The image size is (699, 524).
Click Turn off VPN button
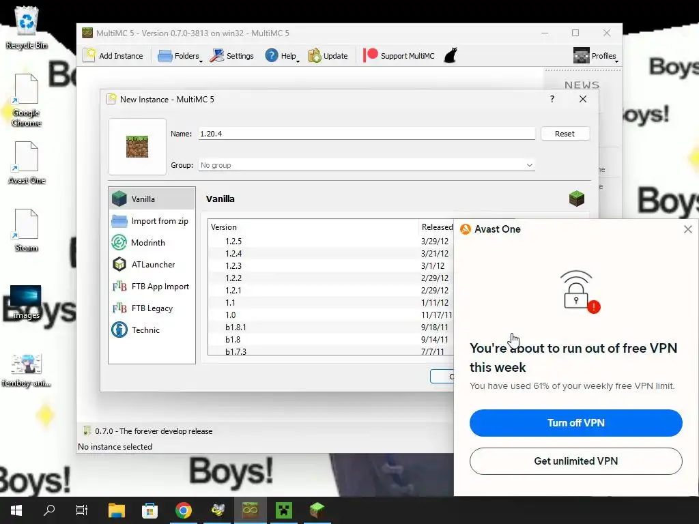(x=575, y=423)
